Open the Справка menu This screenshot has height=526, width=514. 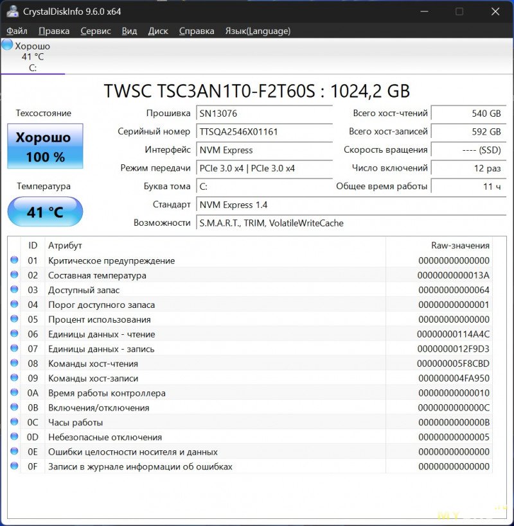click(x=197, y=31)
